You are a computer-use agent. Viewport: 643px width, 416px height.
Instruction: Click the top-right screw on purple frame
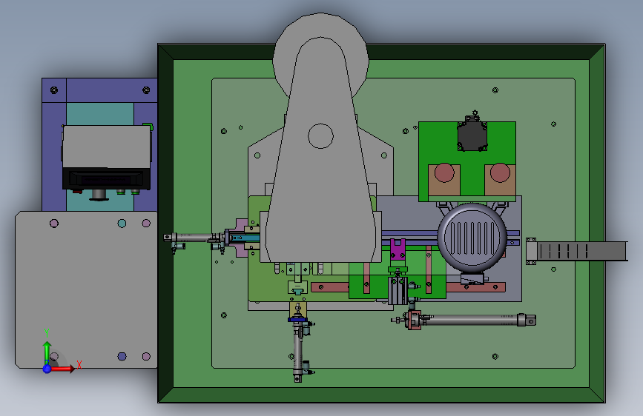coord(146,90)
